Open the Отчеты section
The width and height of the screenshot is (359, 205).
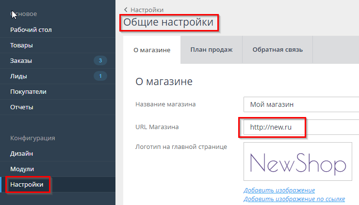click(22, 107)
